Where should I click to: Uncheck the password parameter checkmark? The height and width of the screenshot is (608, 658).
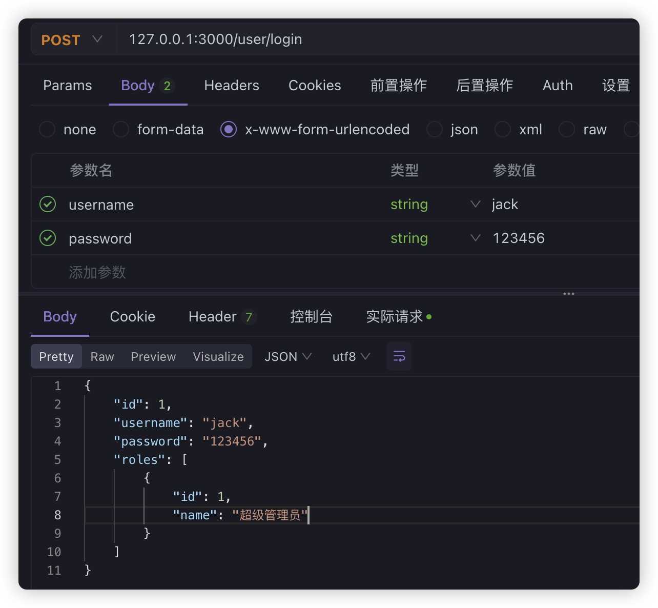(x=48, y=238)
